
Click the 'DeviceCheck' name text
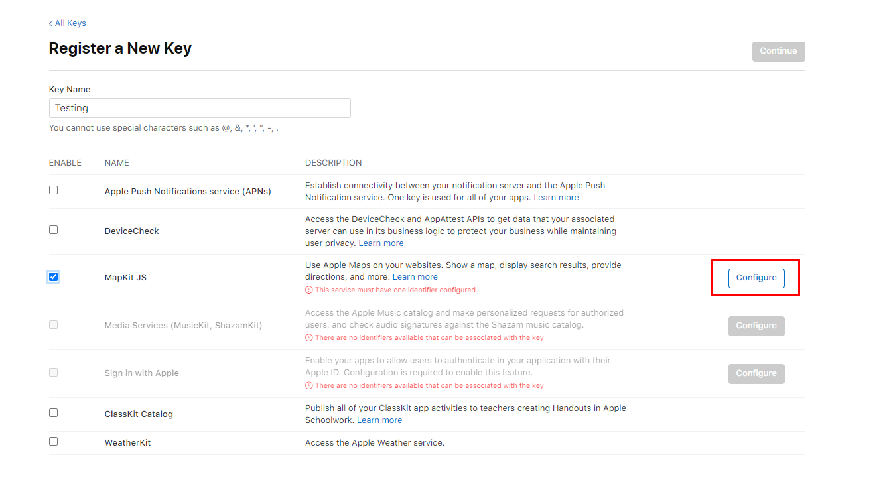pyautogui.click(x=132, y=231)
